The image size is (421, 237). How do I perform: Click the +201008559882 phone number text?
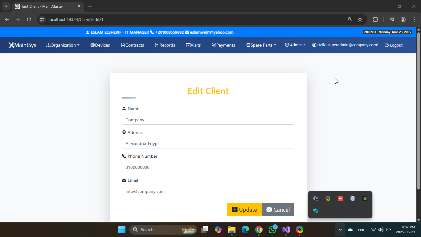[x=170, y=32]
